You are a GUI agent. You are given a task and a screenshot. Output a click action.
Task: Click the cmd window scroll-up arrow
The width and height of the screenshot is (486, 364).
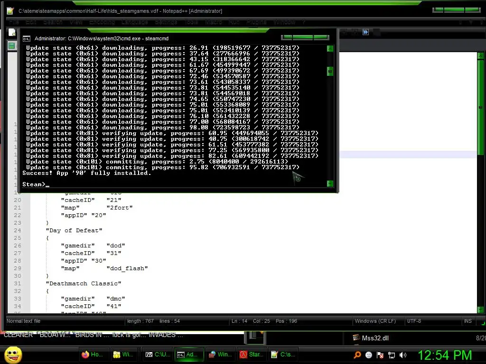(x=330, y=49)
